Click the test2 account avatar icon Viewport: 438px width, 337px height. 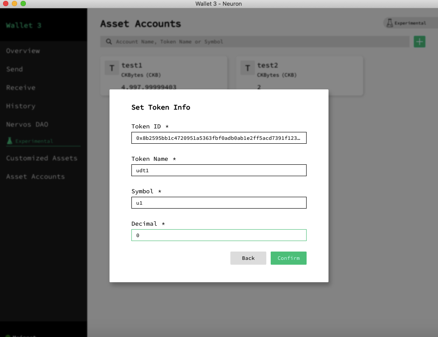[x=247, y=68]
